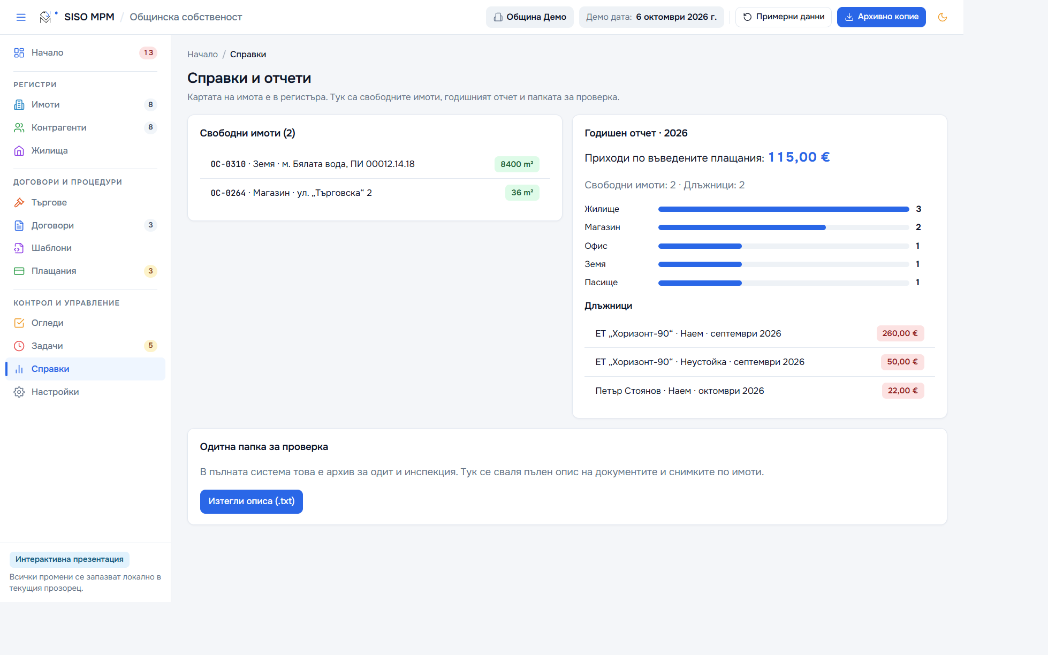Viewport: 1048px width, 655px height.
Task: Toggle the hamburger sidebar menu icon
Action: [21, 17]
